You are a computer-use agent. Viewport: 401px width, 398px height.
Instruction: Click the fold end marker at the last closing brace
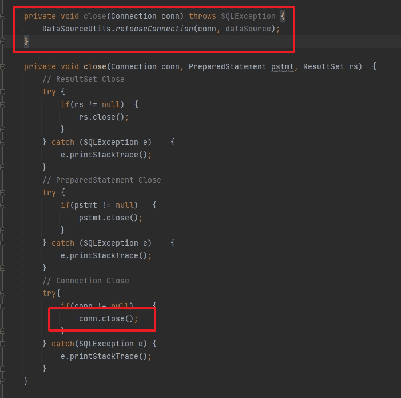coord(2,381)
